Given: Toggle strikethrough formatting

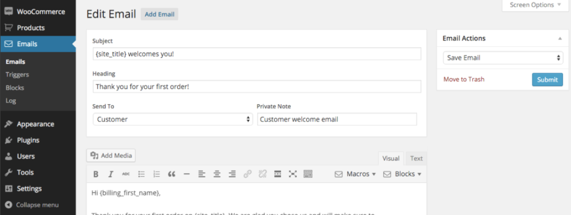Looking at the screenshot, I should [125, 174].
